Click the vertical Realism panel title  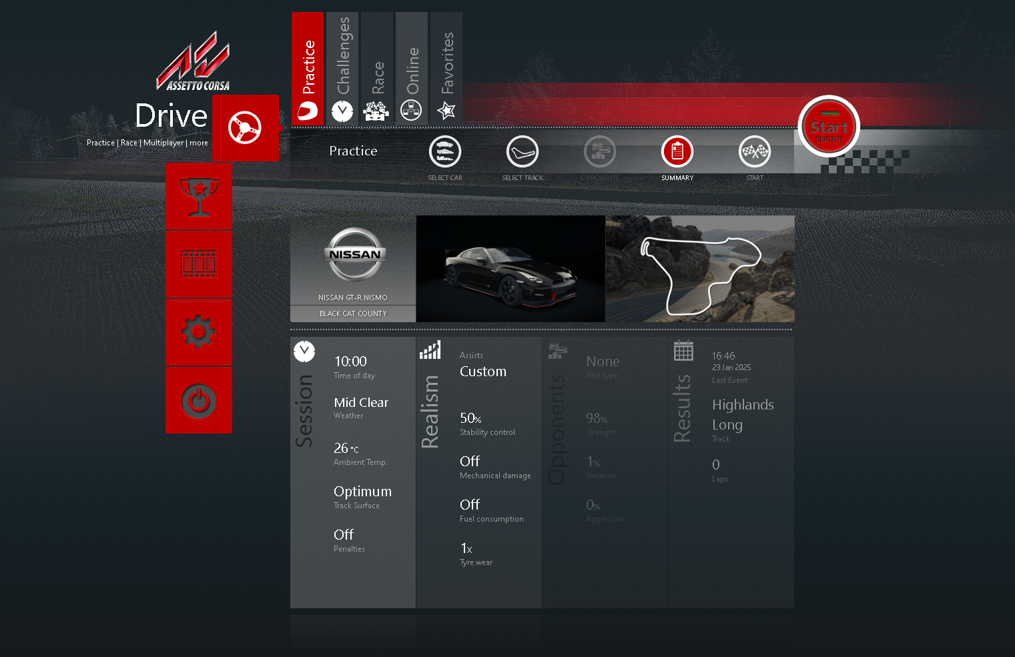pos(430,412)
